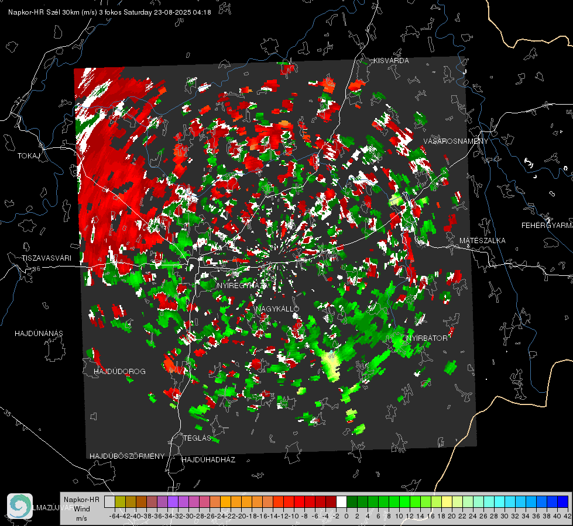
Task: Click the m/s unit label in the legend
Action: 81,518
